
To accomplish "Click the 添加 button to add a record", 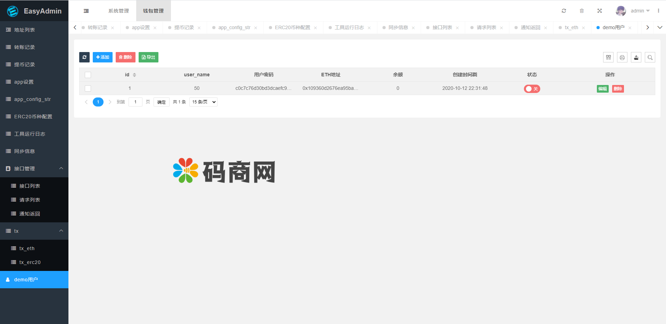I will 102,57.
